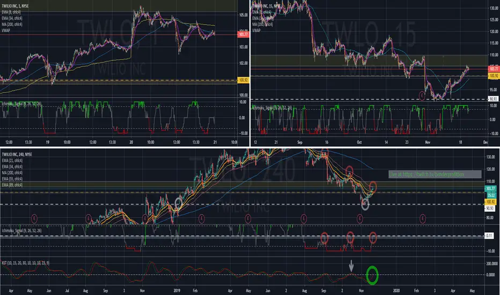The image size is (500, 295).
Task: Click the earnings E marker near Nov 2019 in the 240 chart
Action: click(359, 219)
